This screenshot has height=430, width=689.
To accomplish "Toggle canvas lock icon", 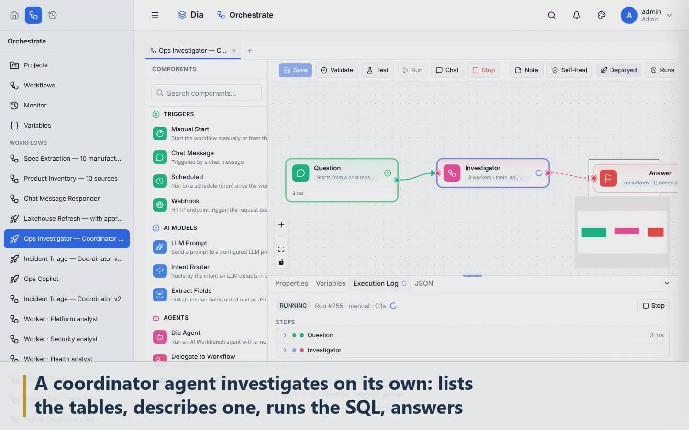I will 281,262.
